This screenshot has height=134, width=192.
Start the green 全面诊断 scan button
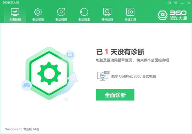pos(115,95)
